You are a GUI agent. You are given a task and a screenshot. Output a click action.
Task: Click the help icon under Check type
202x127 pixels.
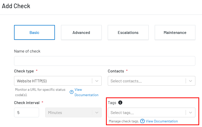pyautogui.click(x=72, y=92)
